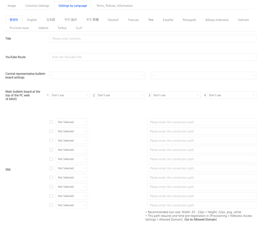Click the Title input field
The image size is (265, 228).
(153, 39)
